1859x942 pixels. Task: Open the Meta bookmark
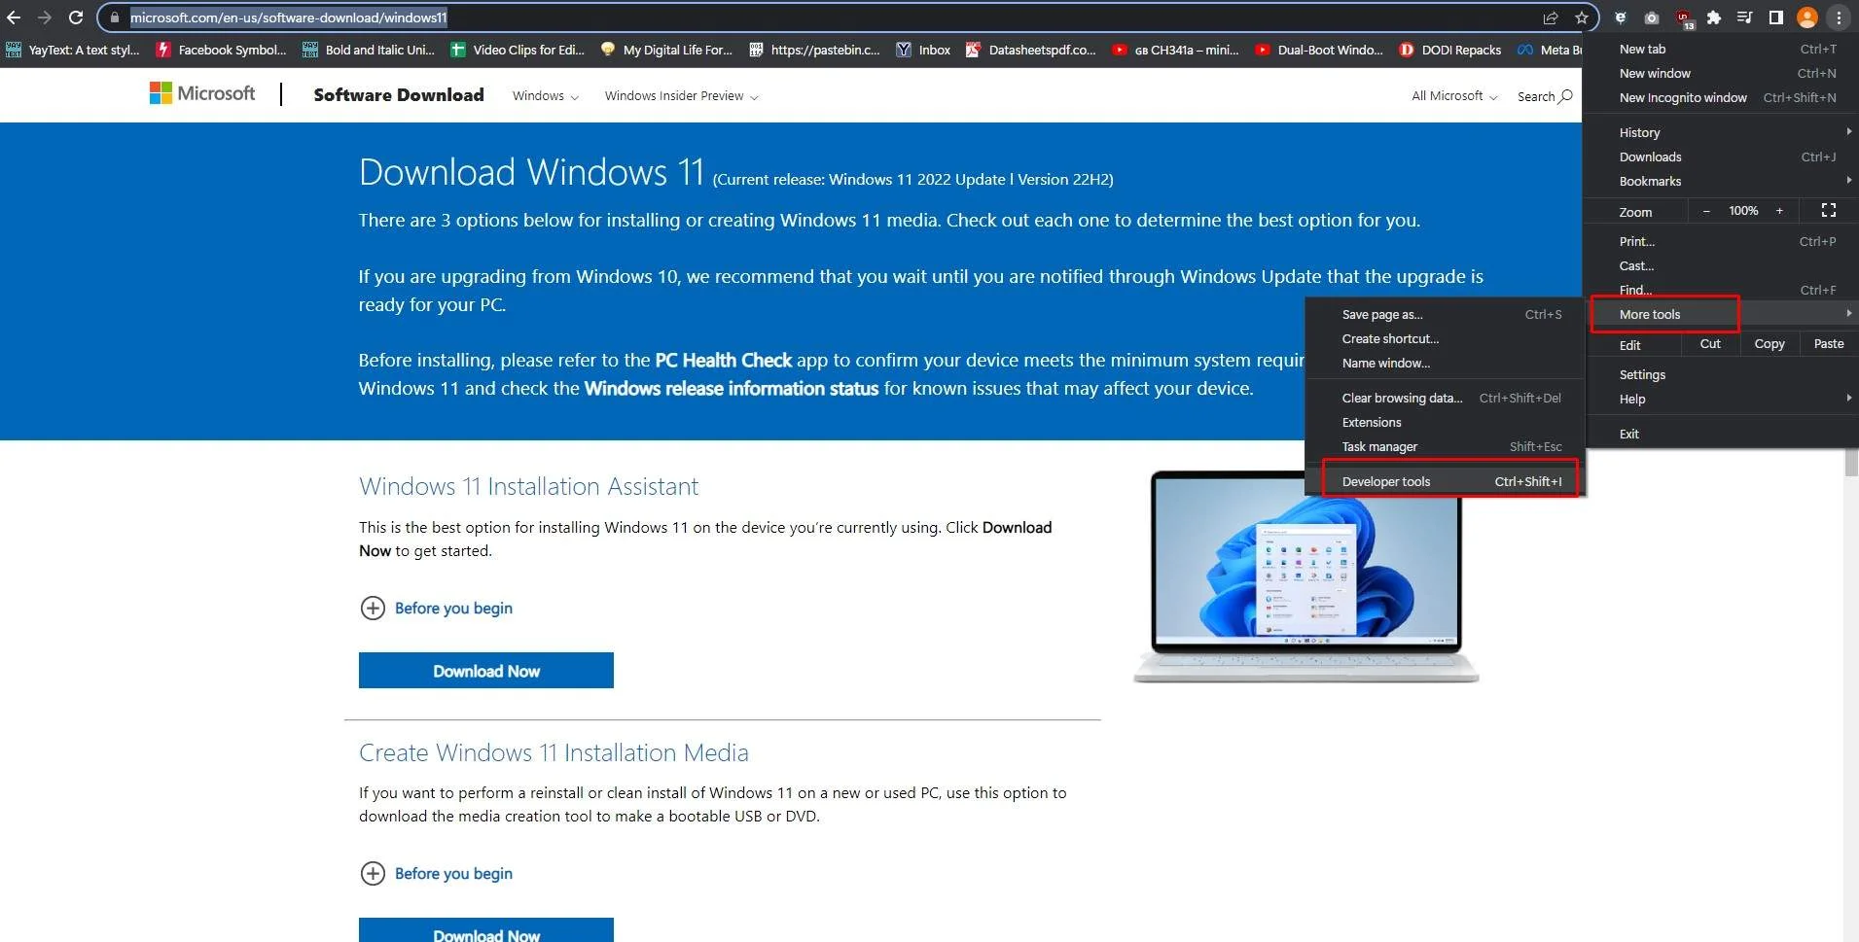(x=1549, y=50)
